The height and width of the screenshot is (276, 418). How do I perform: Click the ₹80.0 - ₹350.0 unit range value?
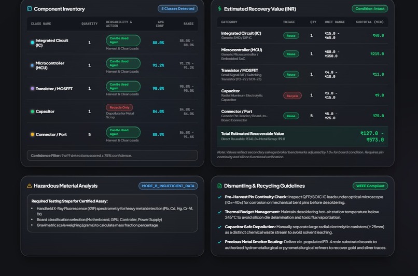point(331,54)
